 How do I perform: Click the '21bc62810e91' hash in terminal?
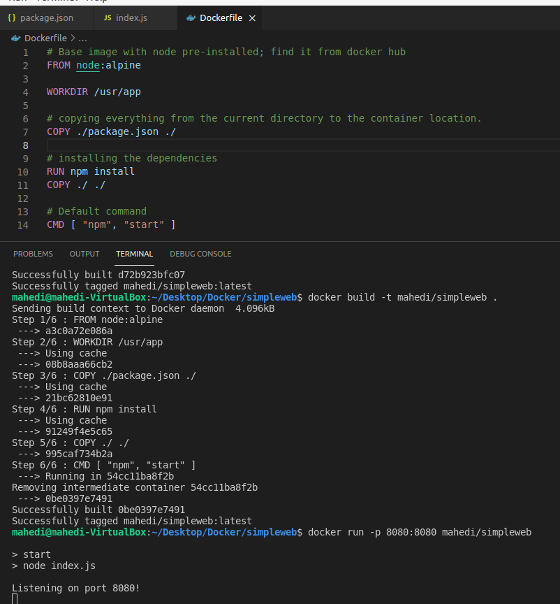click(x=78, y=398)
